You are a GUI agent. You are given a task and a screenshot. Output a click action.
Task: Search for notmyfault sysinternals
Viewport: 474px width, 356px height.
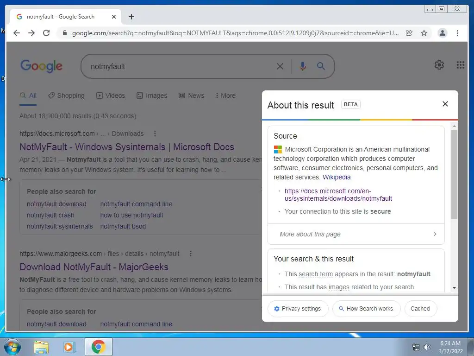tap(60, 226)
